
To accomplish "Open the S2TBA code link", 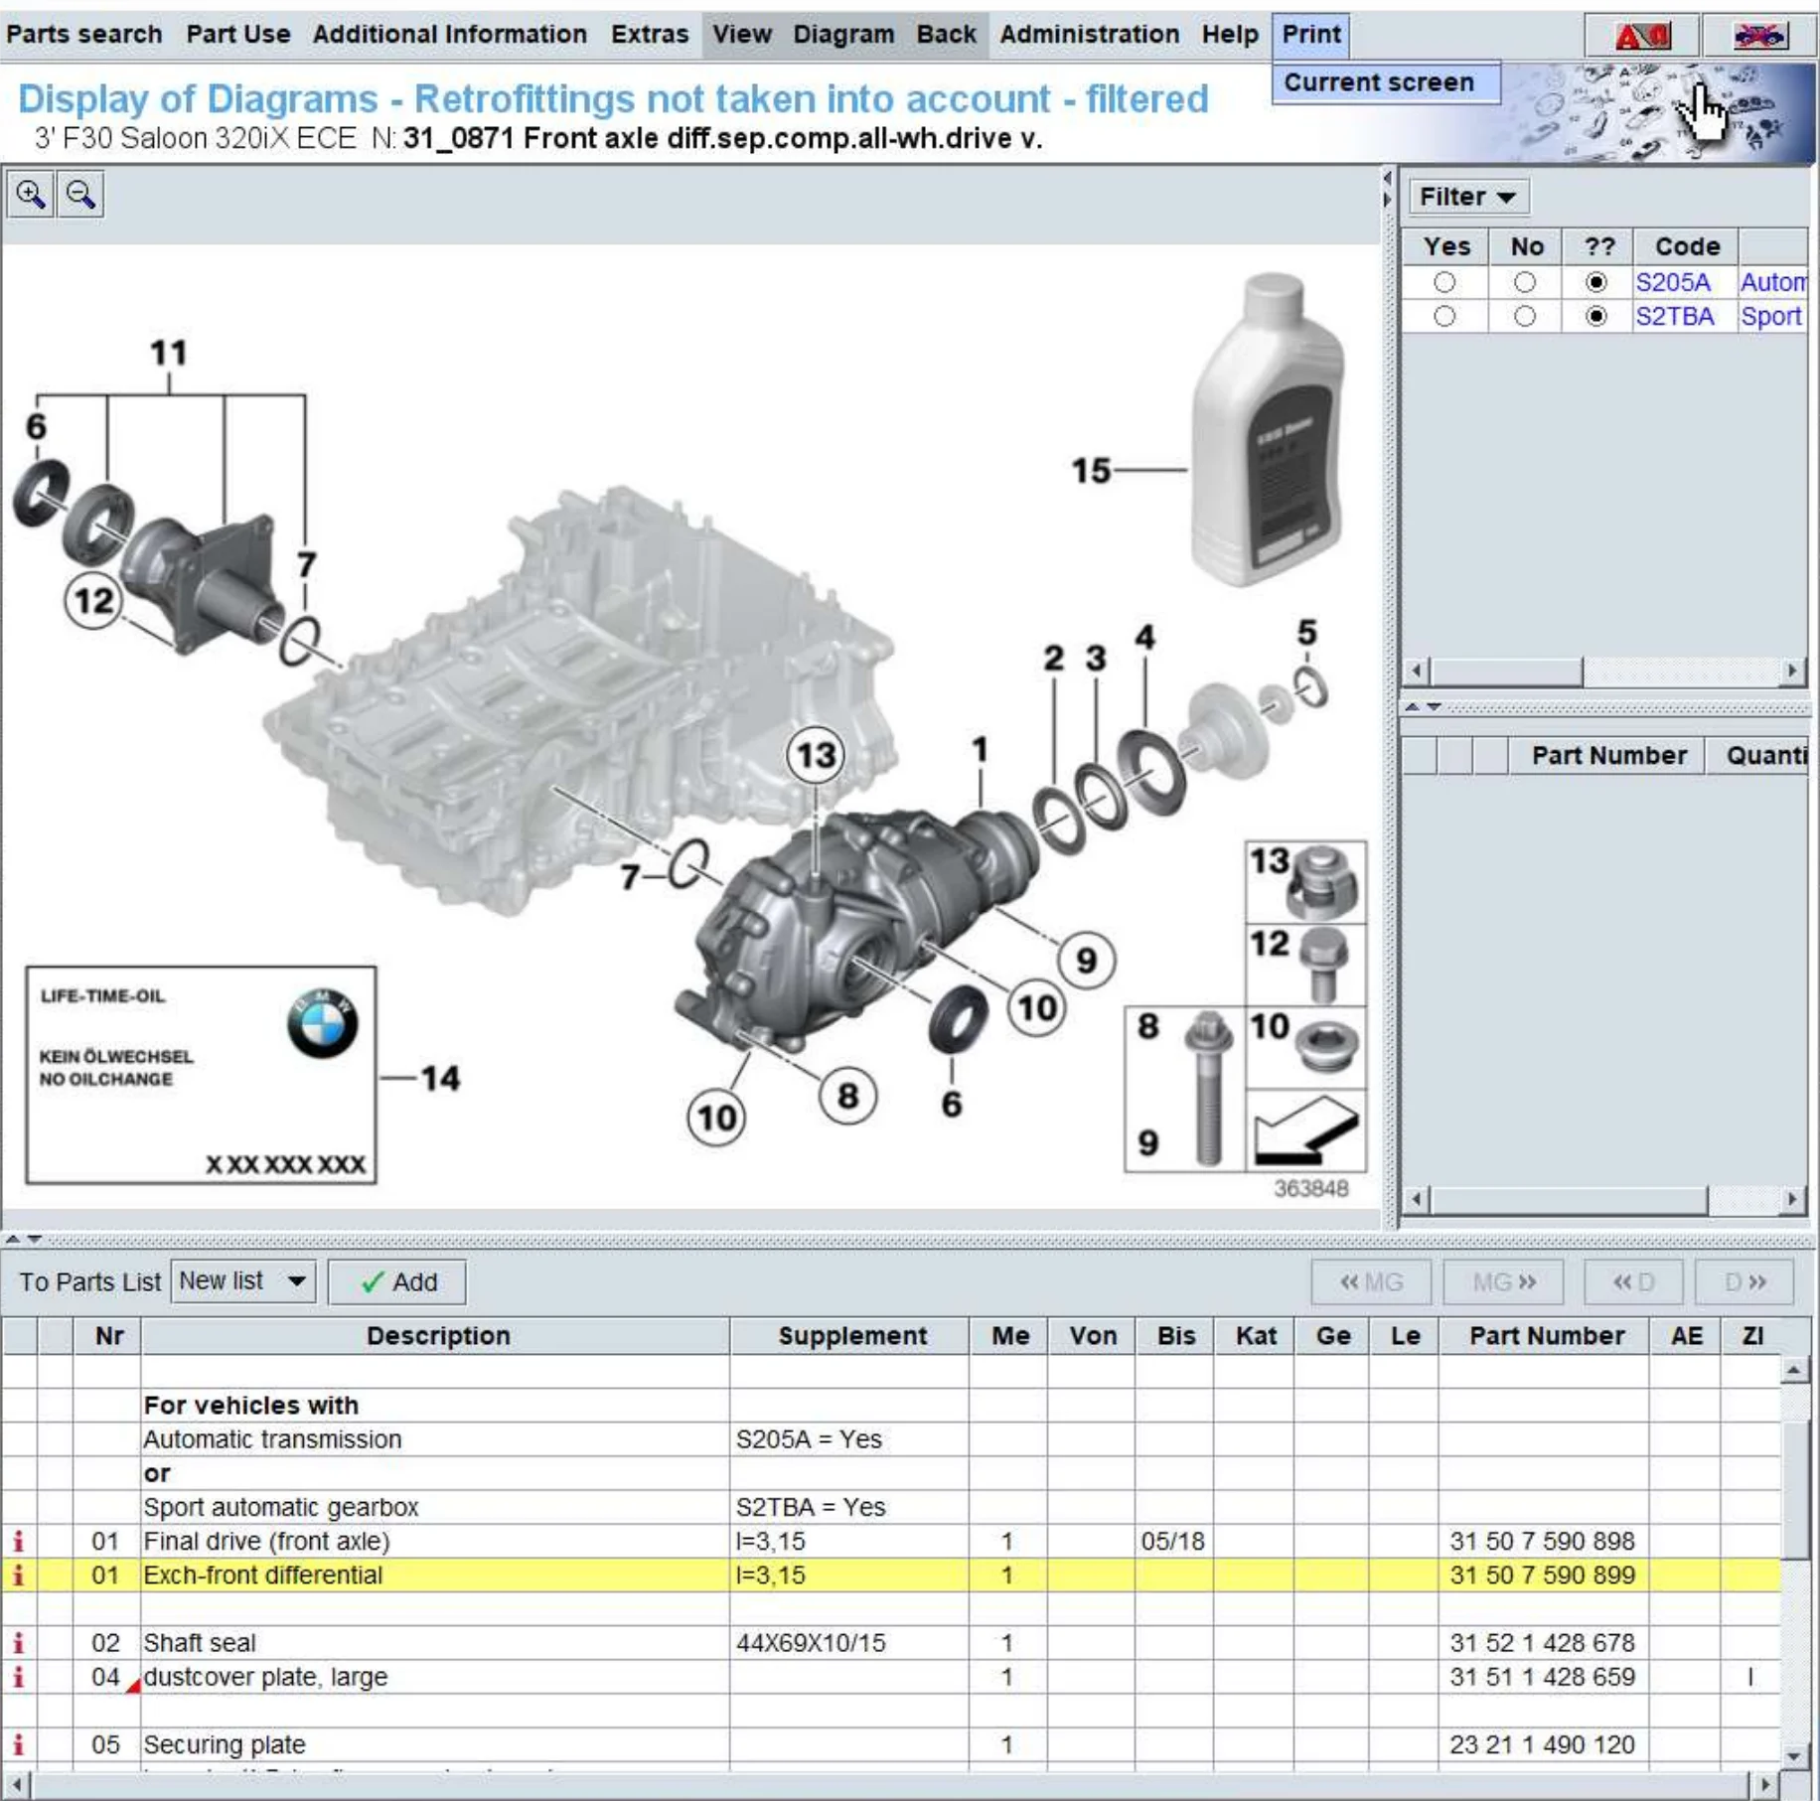I will tap(1674, 317).
